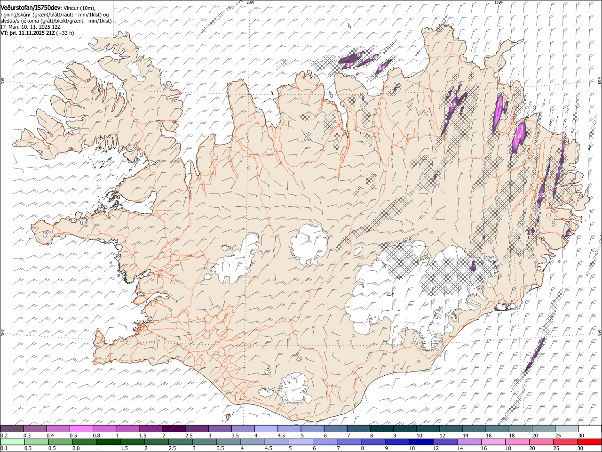
Task: Pick the light pink bottom-row swatch starting at 16
Action: 493,442
